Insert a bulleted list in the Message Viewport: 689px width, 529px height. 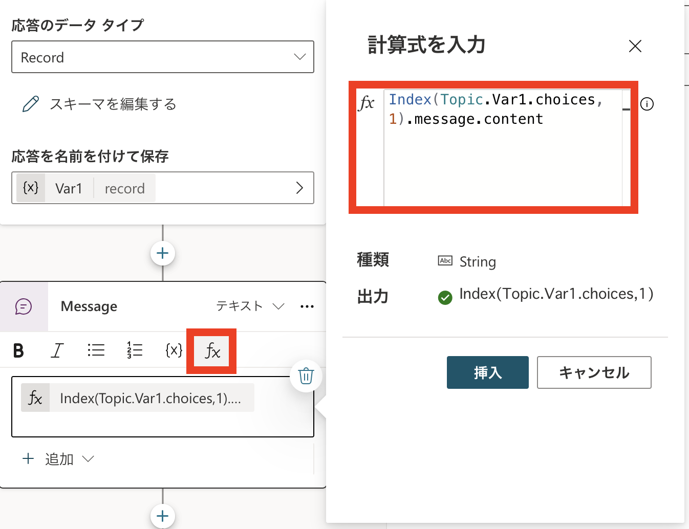point(96,350)
